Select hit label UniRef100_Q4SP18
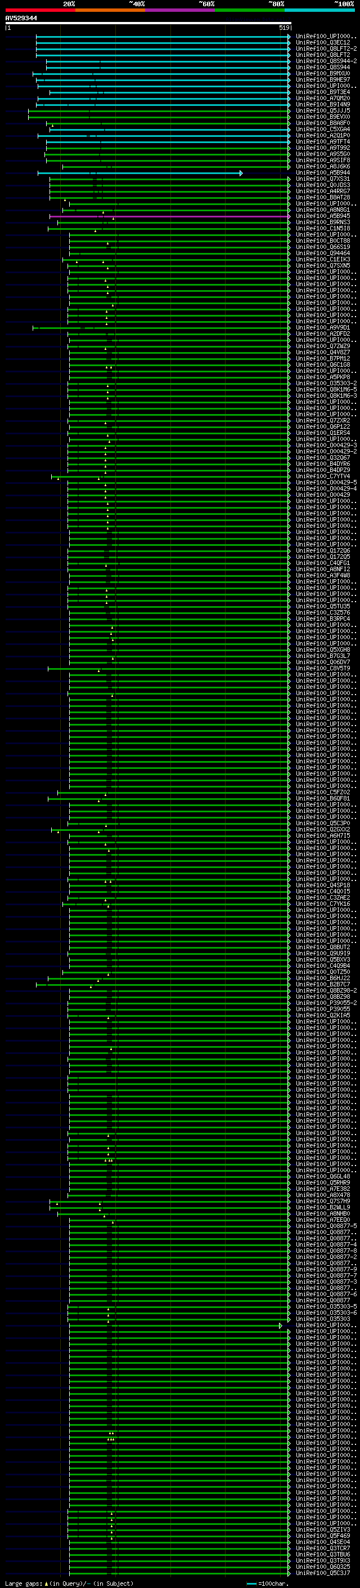Viewport: 360px width, 1588px height. point(323,885)
